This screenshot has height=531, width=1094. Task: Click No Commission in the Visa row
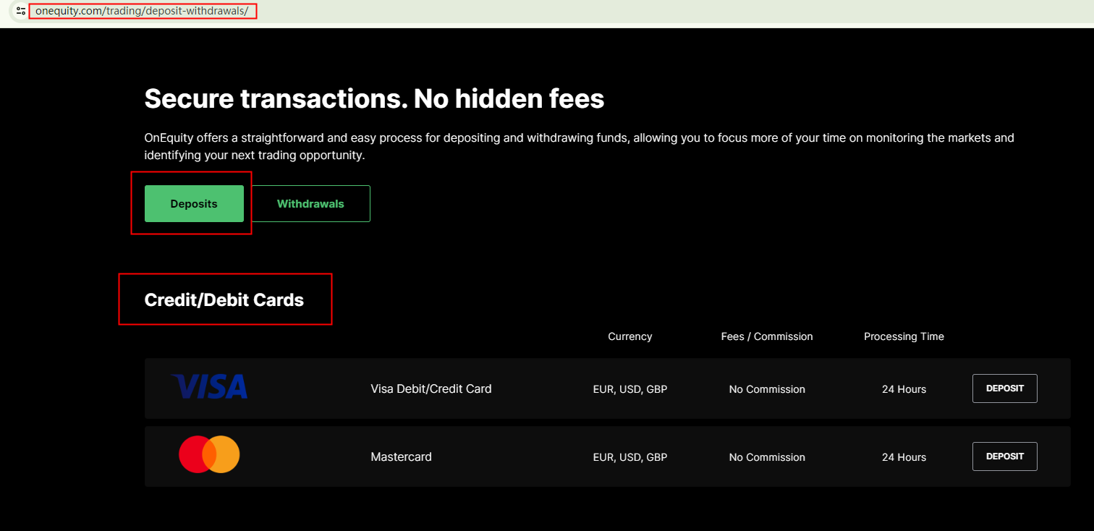(x=766, y=388)
